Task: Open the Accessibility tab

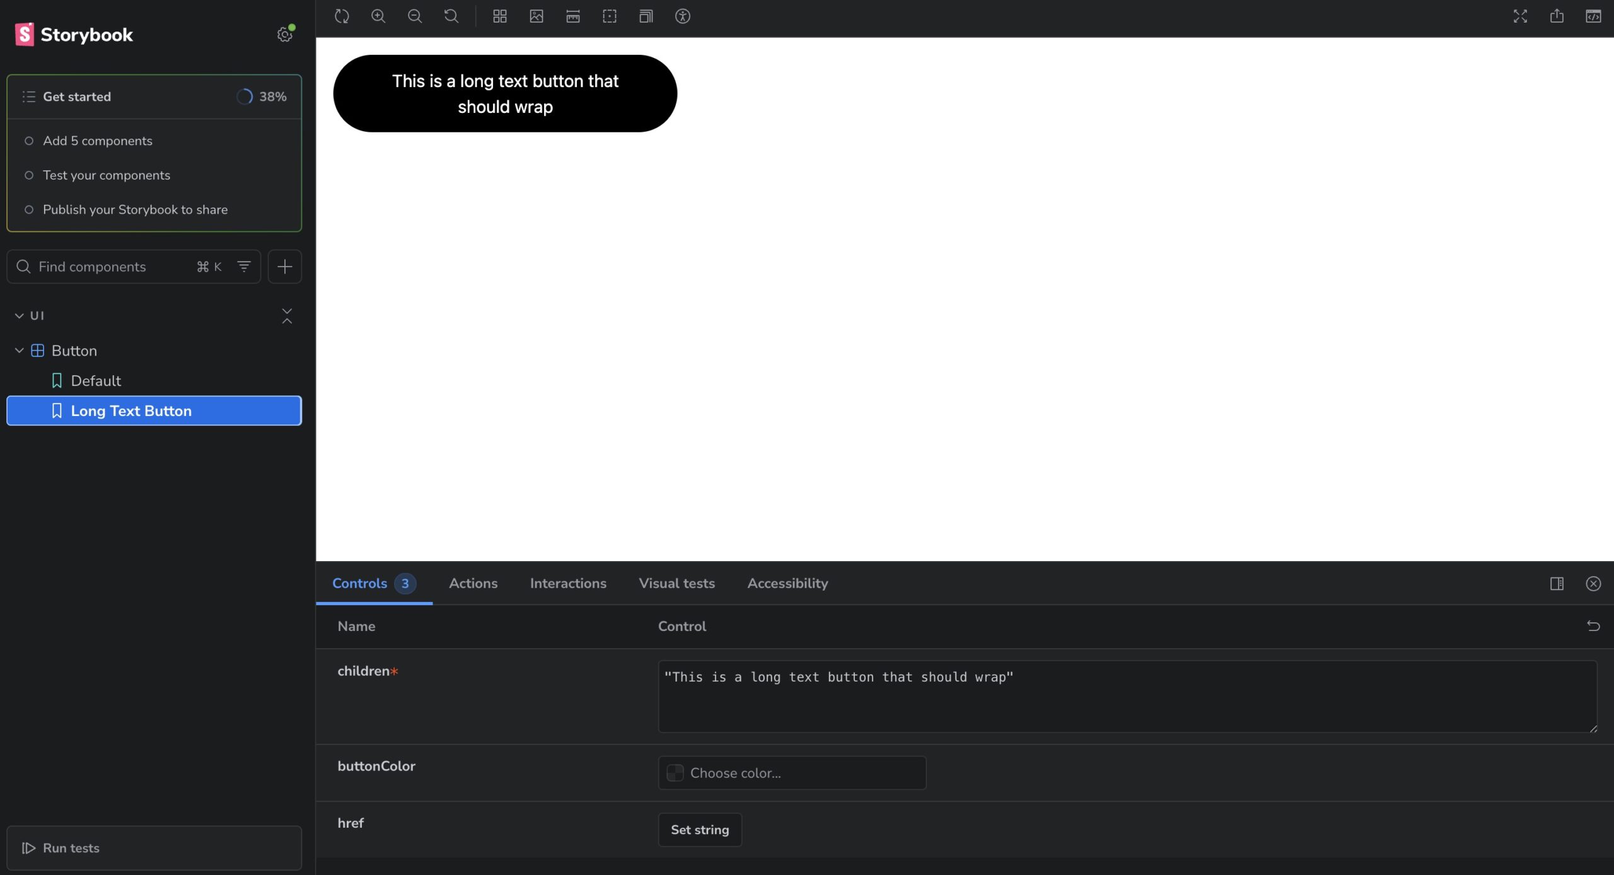Action: click(x=787, y=584)
